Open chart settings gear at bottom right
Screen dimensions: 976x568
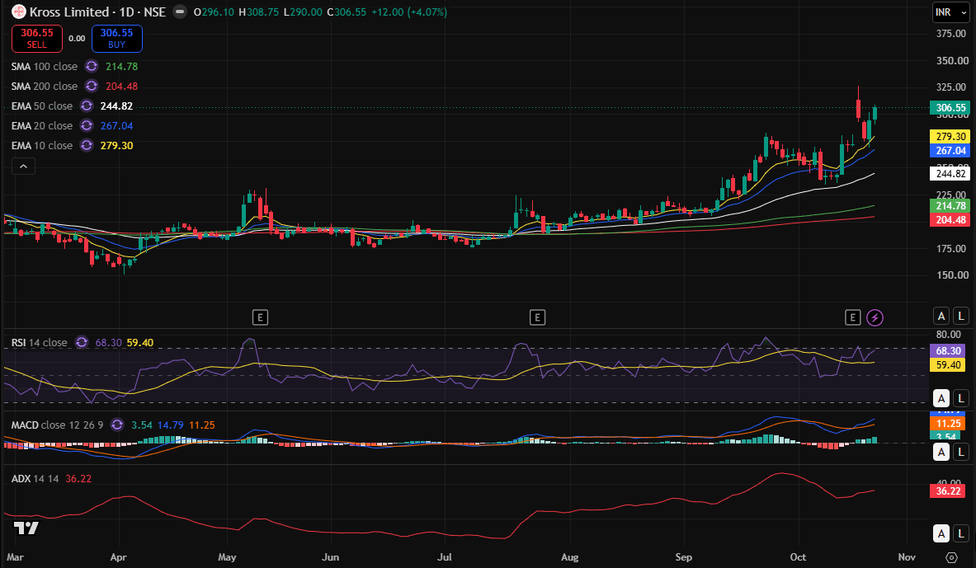point(951,557)
